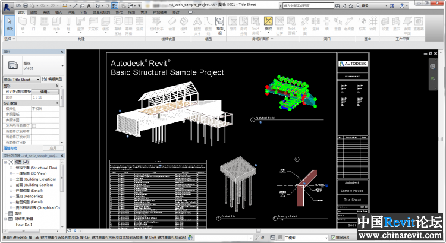446x243 pixels.
Task: Open the Analyze (分析) ribbon tab
Action: (84, 12)
